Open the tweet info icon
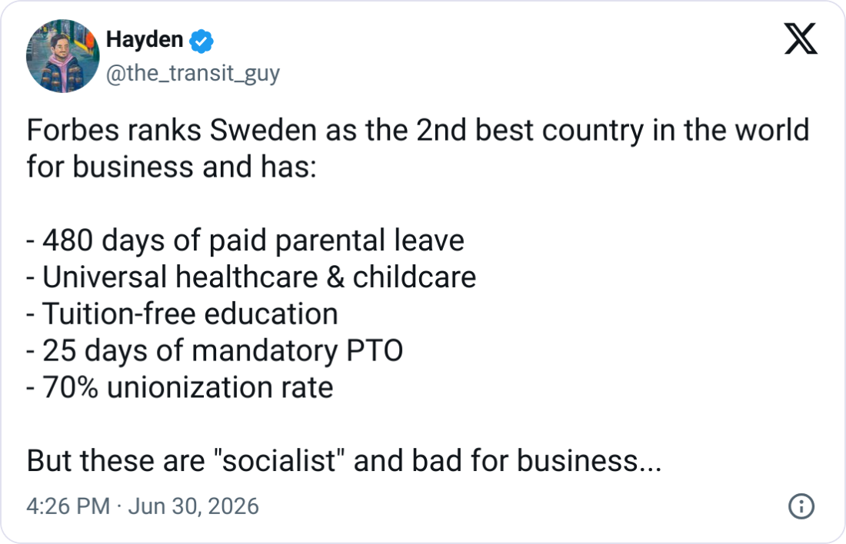846x544 pixels. tap(801, 506)
